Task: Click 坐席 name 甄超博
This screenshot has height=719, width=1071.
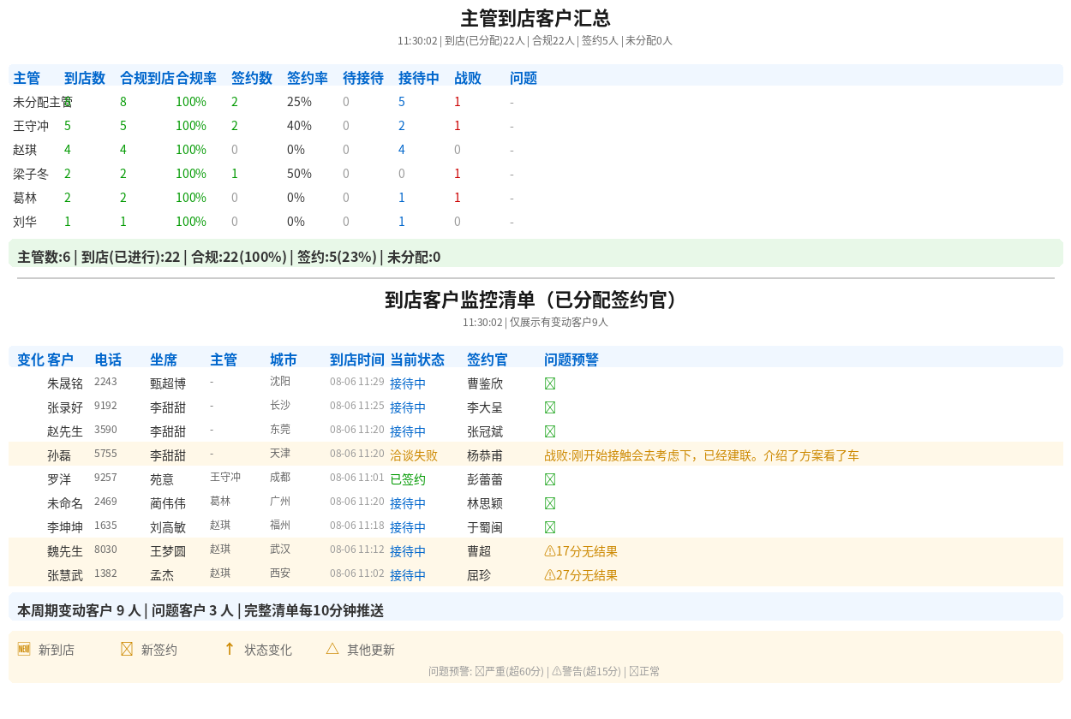Action: tap(168, 383)
